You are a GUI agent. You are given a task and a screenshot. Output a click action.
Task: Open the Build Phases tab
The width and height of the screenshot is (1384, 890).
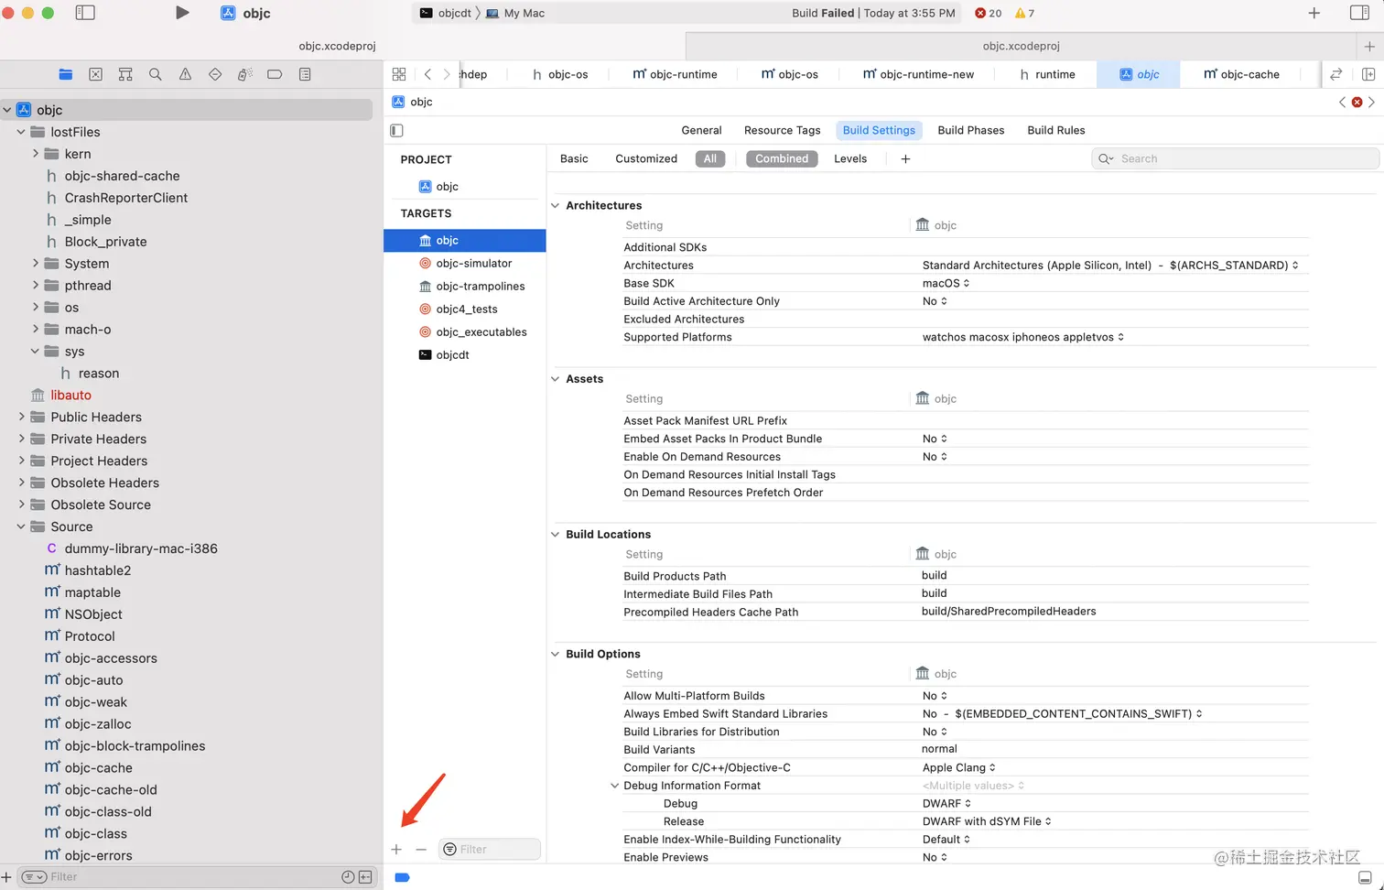click(971, 130)
